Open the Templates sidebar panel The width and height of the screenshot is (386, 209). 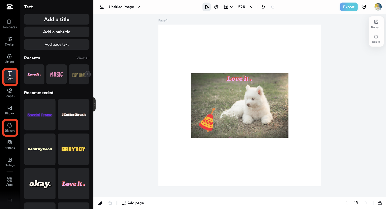10,24
